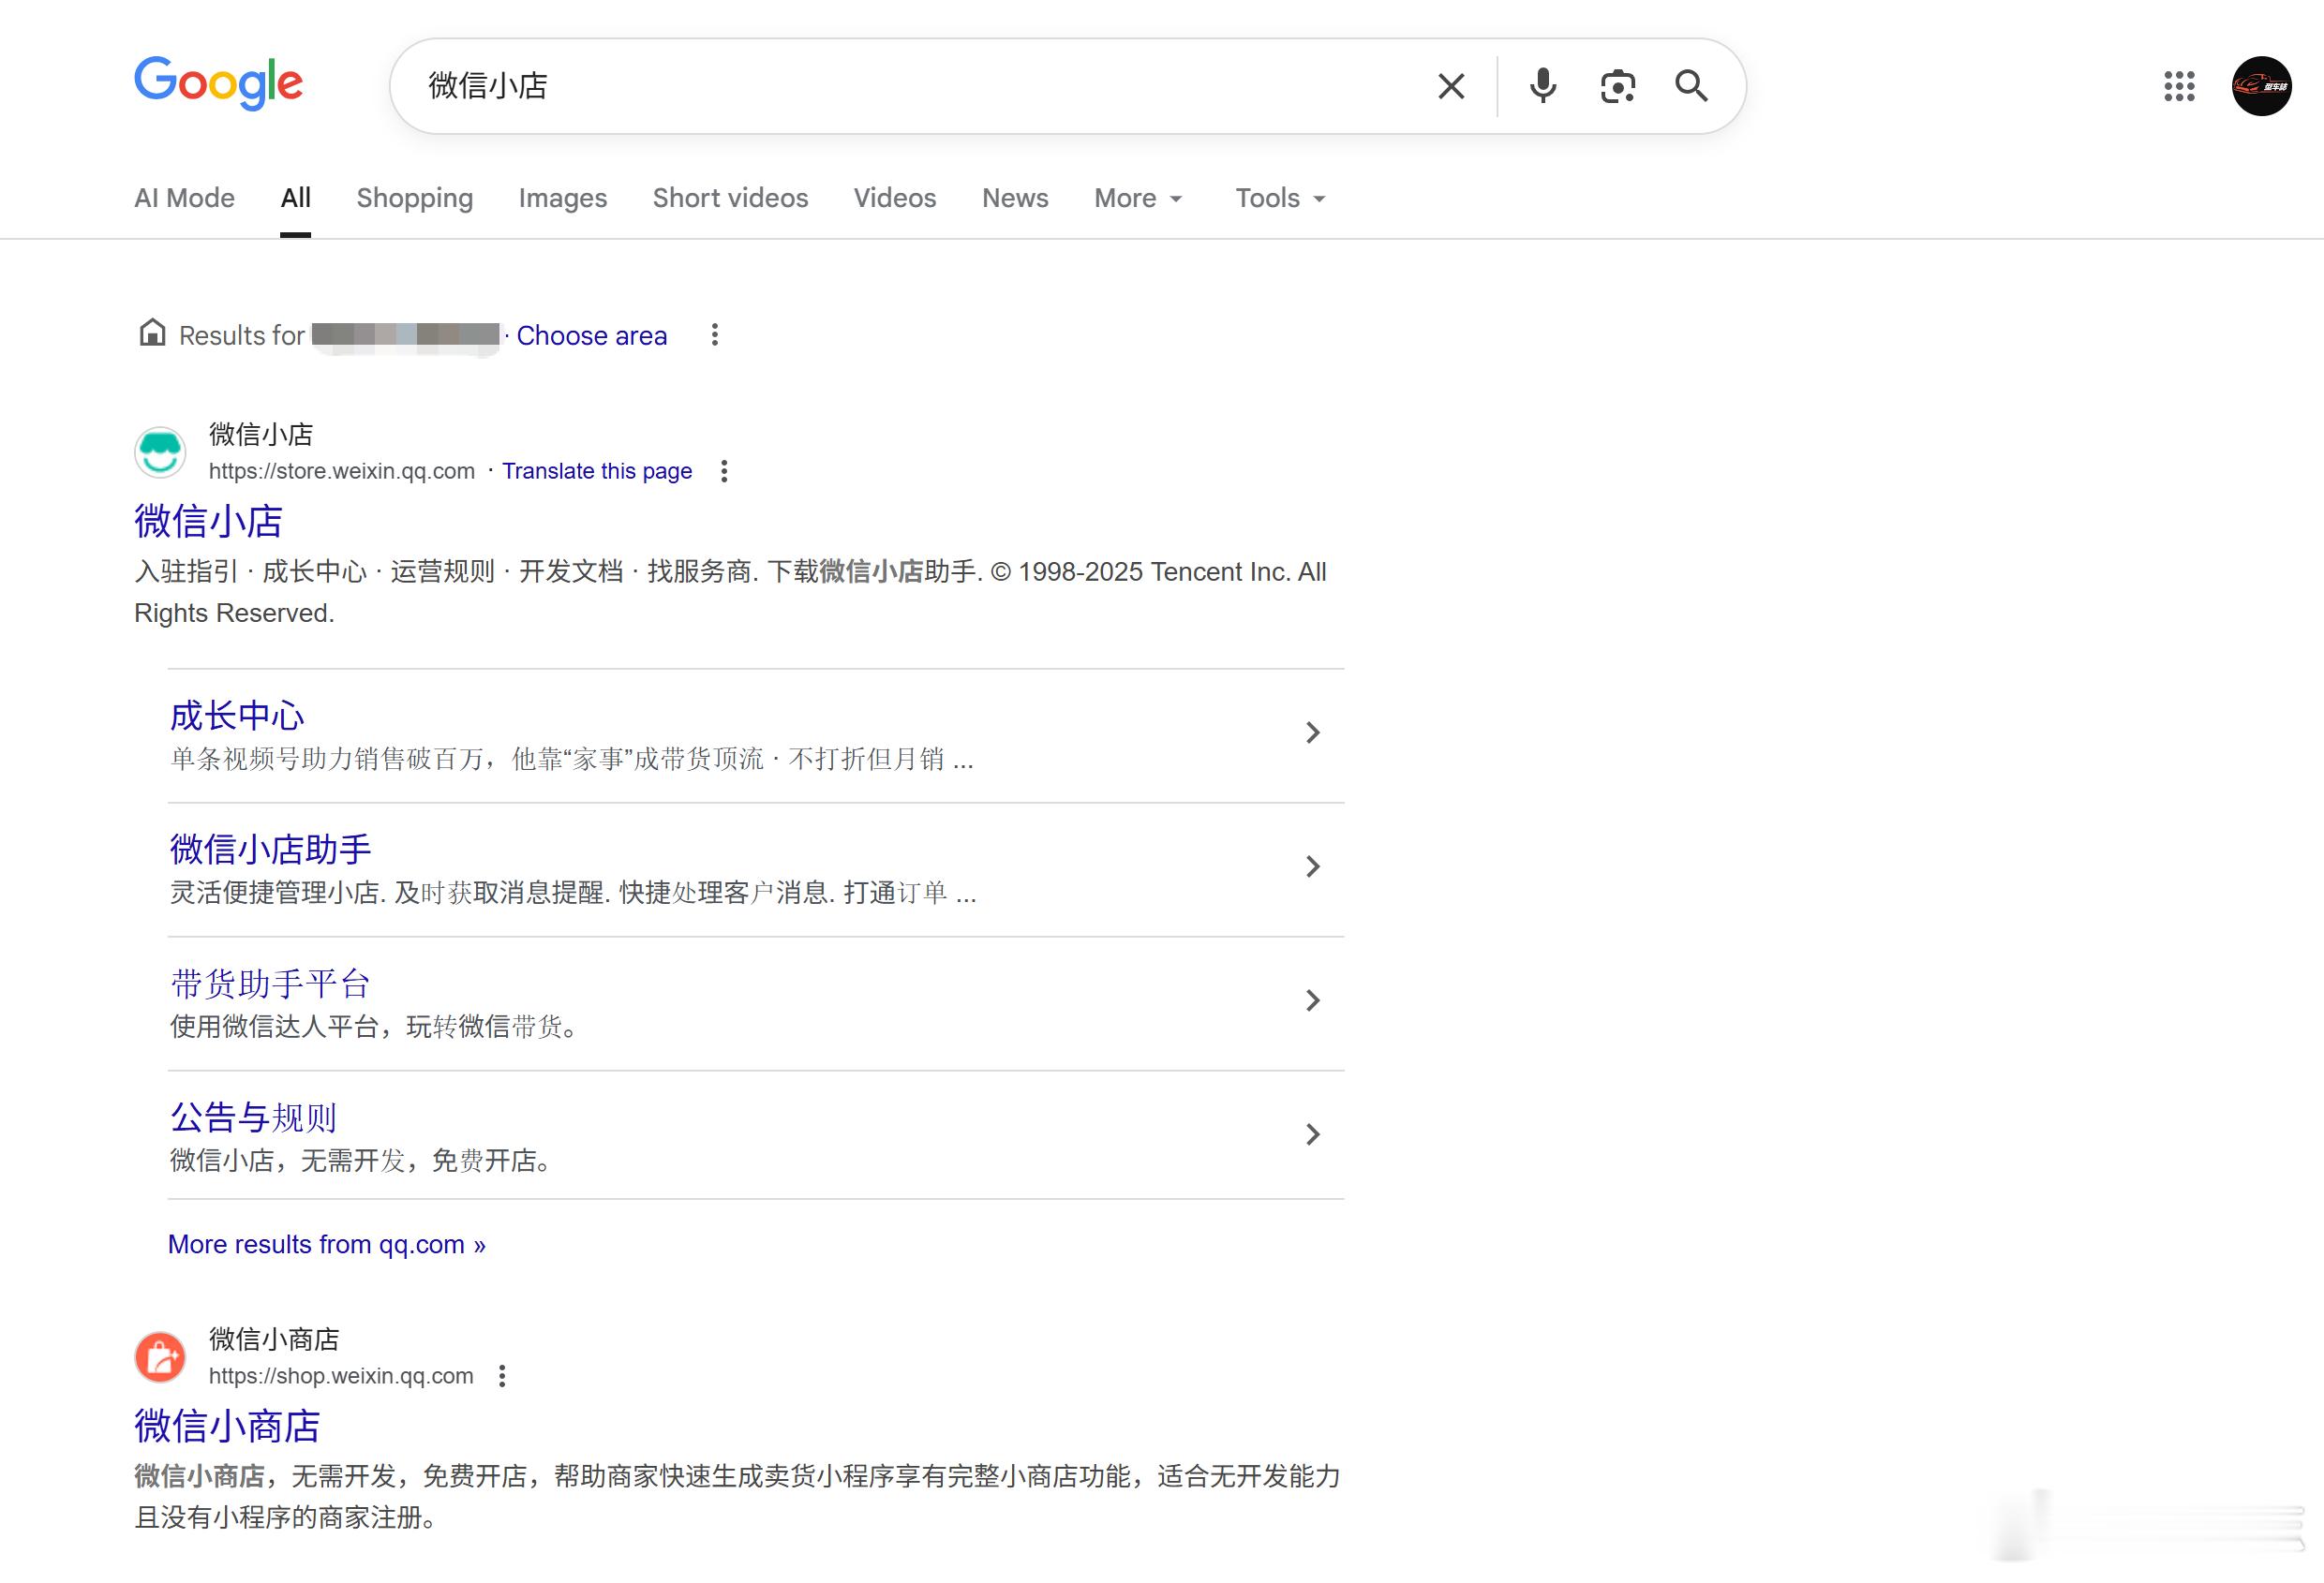Switch to the Shopping tab
This screenshot has width=2324, height=1583.
414,198
